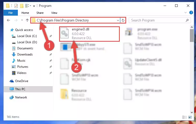Switch to Large icons view layout

tap(190, 117)
